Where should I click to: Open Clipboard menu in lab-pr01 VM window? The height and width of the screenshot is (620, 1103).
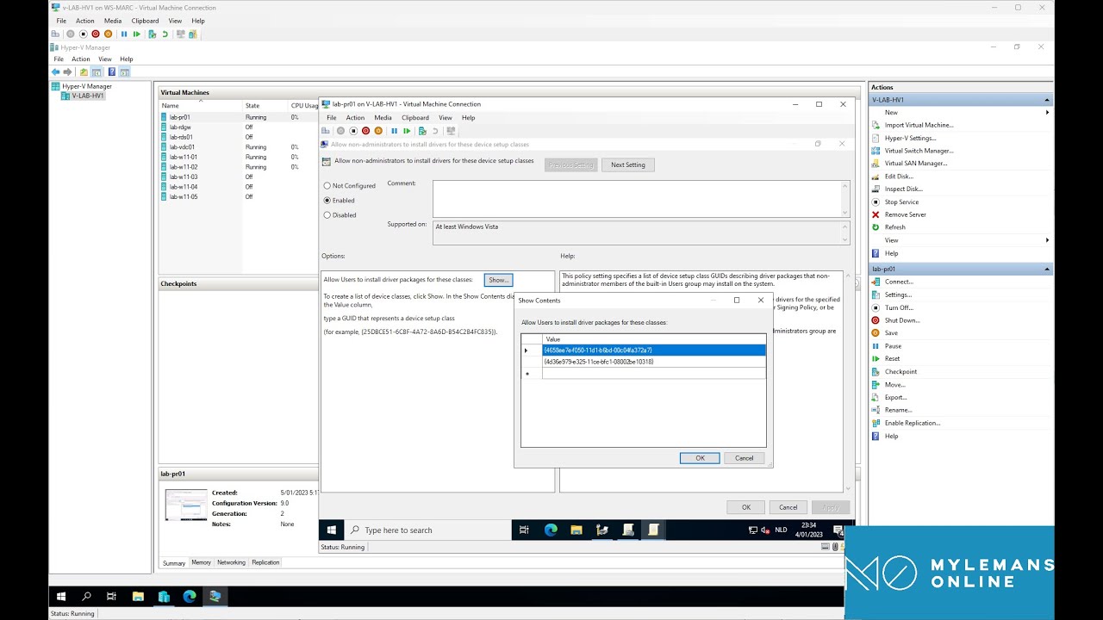pos(415,118)
